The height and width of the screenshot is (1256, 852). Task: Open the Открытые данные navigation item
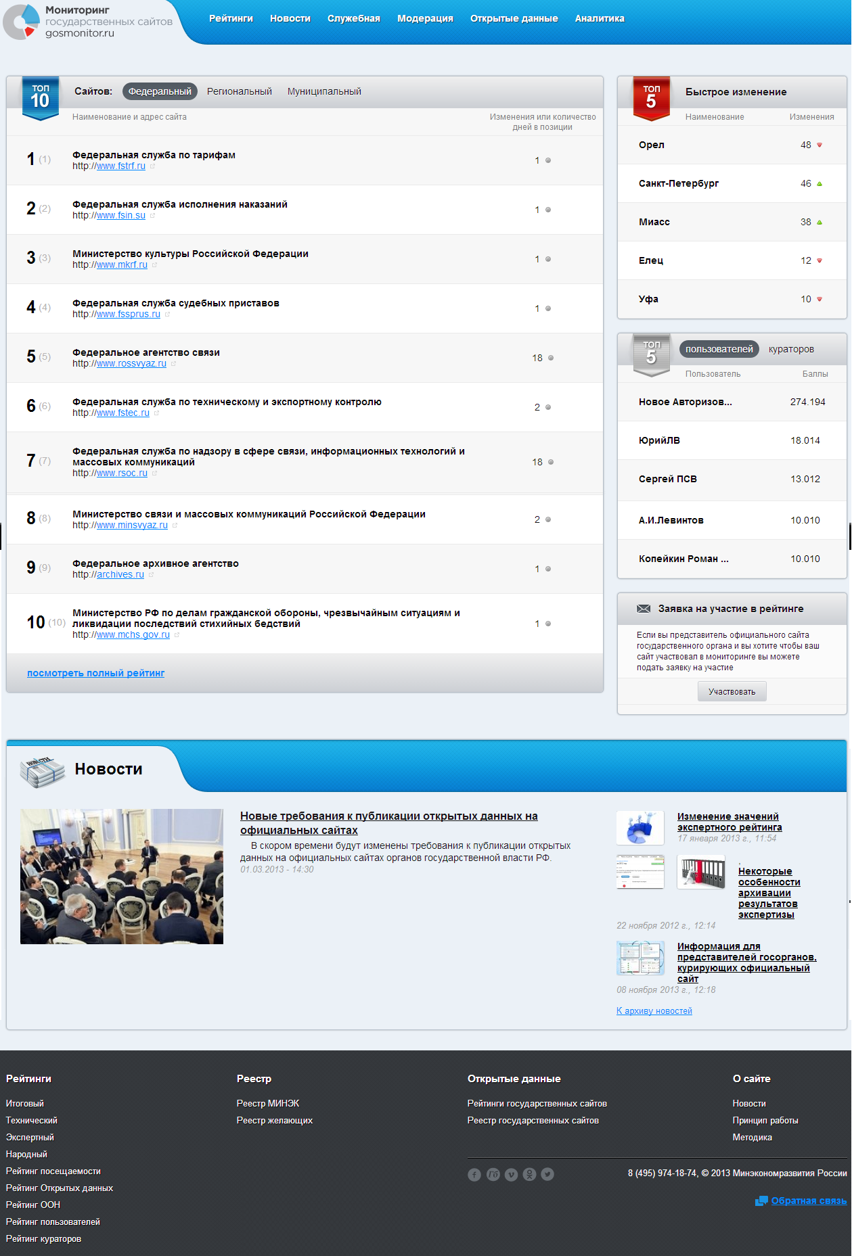click(x=514, y=18)
